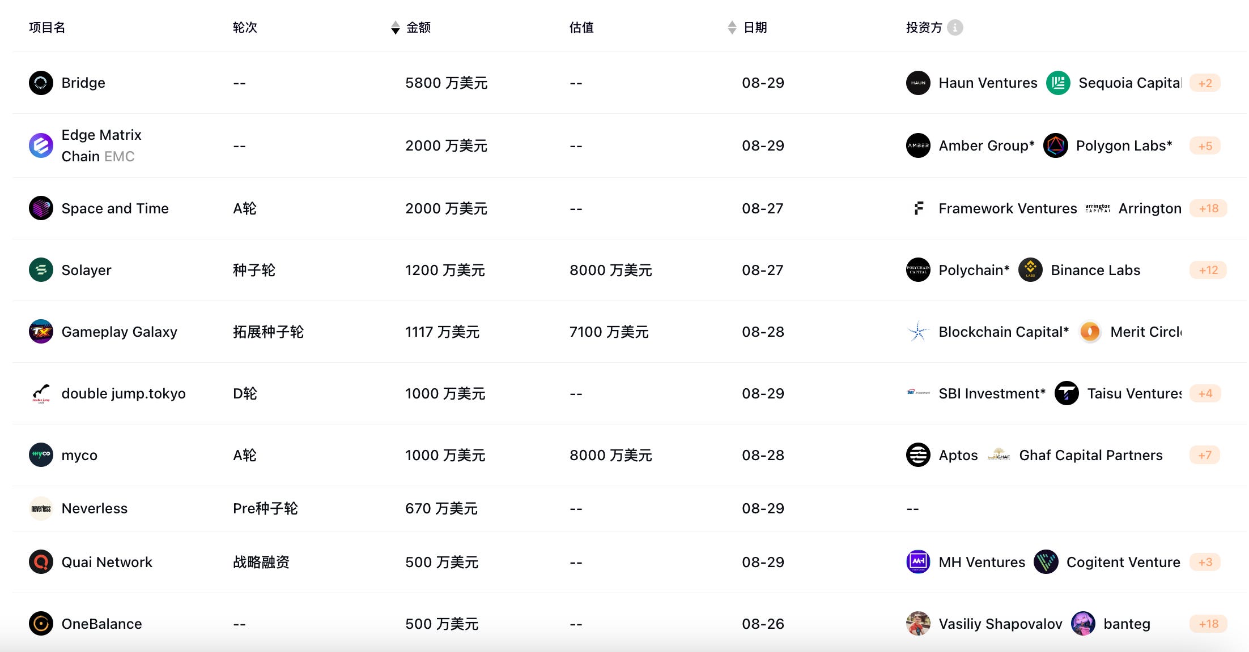Viewport: 1249px width, 652px height.
Task: Click the Vasiliy Shapovalov avatar
Action: (x=918, y=624)
